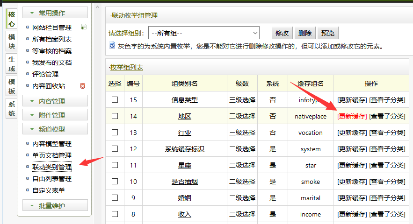
Task: Click the 缓存组名 column header
Action: [311, 84]
